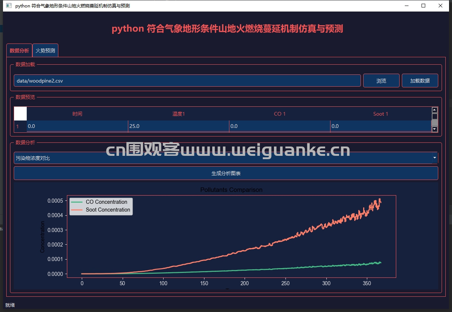Viewport: 452px width, 312px height.
Task: Click the 时间 column header
Action: tap(77, 114)
